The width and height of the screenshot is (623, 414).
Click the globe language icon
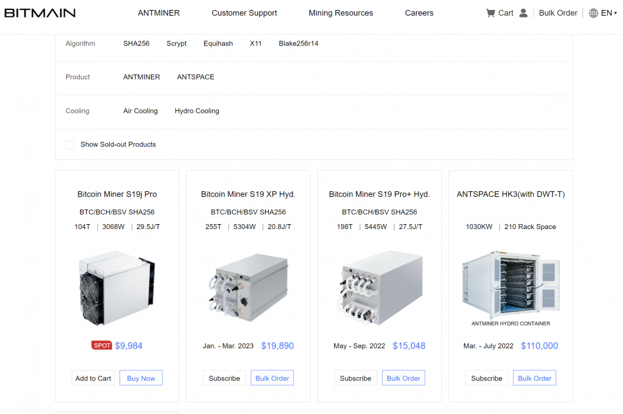click(593, 13)
